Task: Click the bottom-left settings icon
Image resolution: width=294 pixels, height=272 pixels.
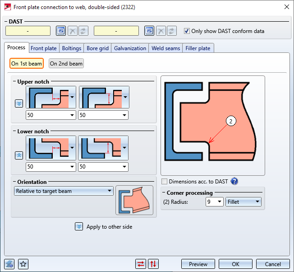Action: click(9, 264)
